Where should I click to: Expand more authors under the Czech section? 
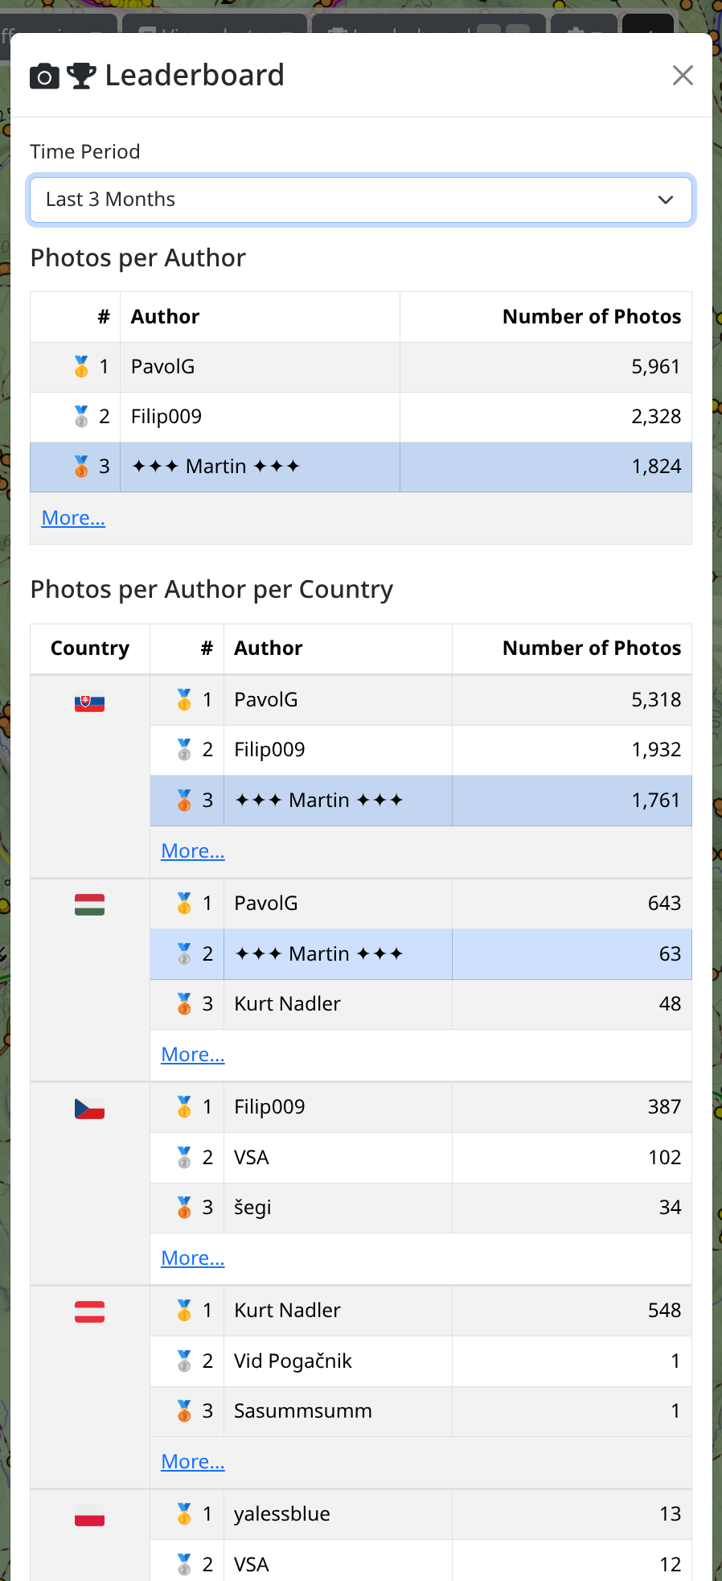coord(192,1258)
